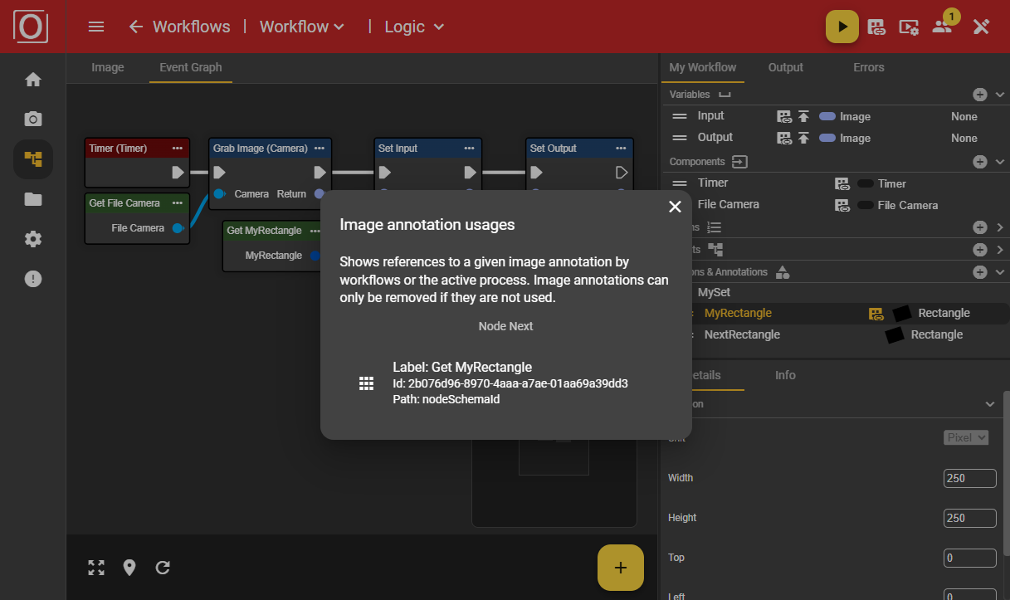
Task: Open the camera section in sidebar
Action: pyautogui.click(x=33, y=120)
